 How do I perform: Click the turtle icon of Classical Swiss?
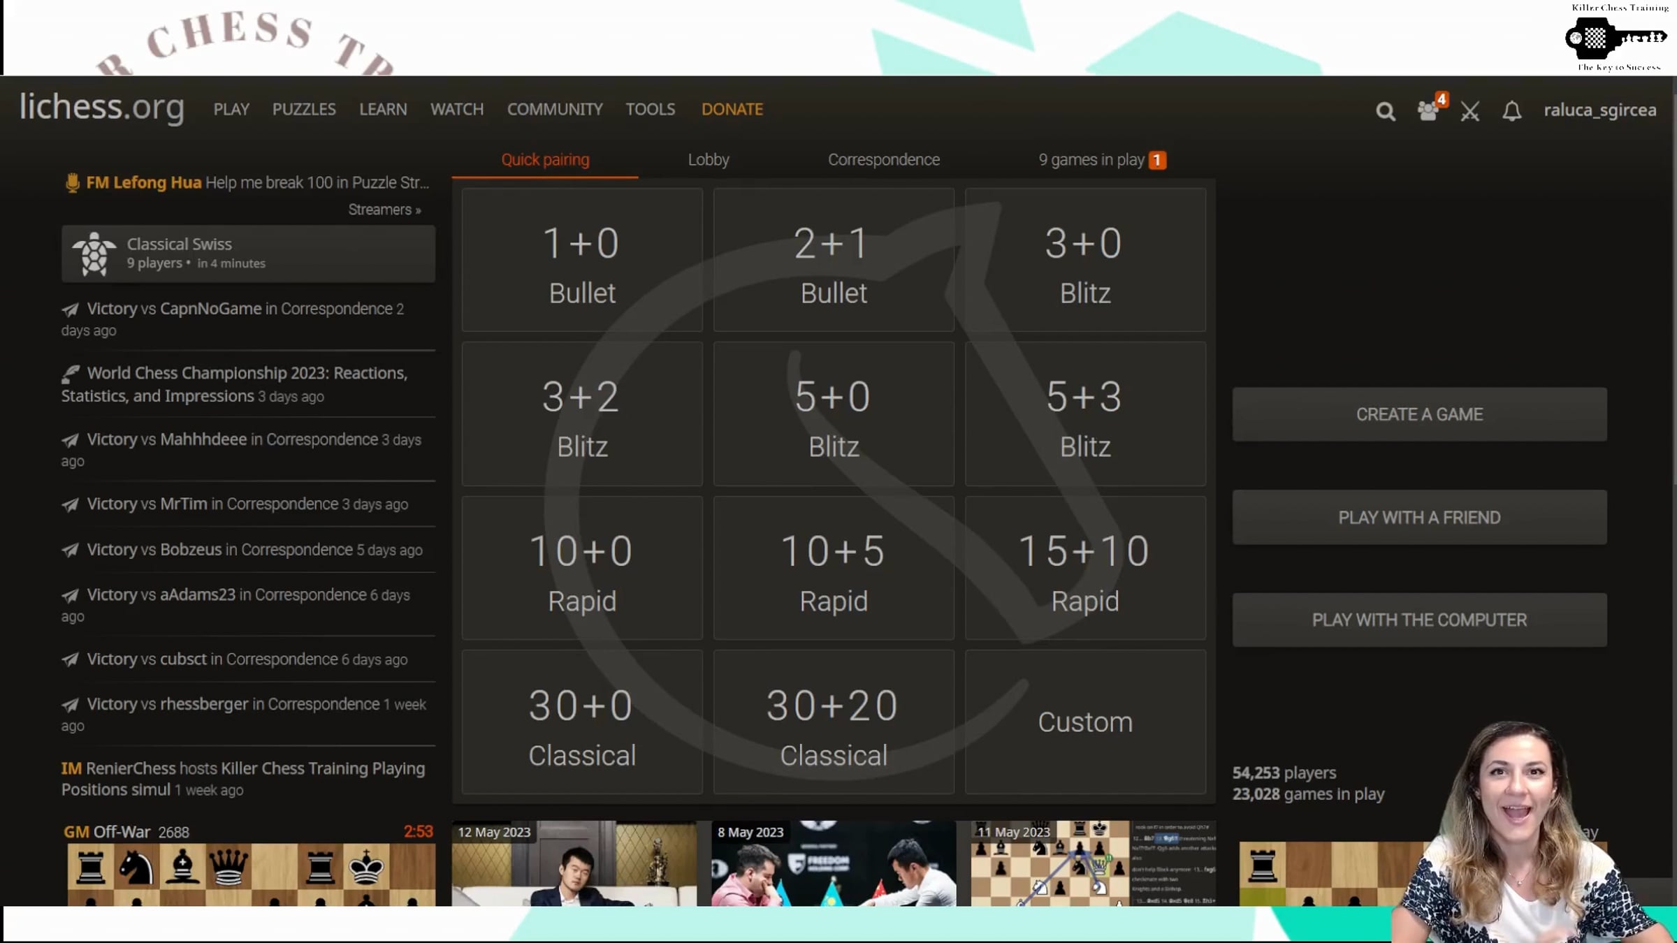click(94, 254)
